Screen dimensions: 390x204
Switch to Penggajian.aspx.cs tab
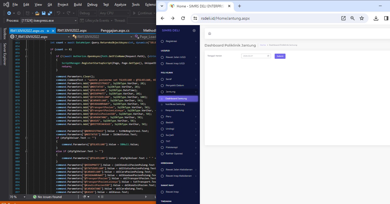click(115, 31)
